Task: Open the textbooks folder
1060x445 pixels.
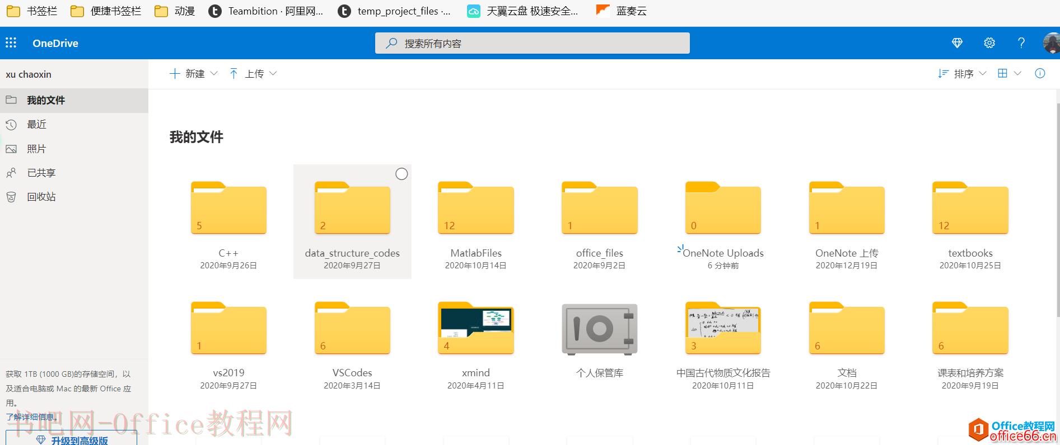Action: click(x=970, y=208)
